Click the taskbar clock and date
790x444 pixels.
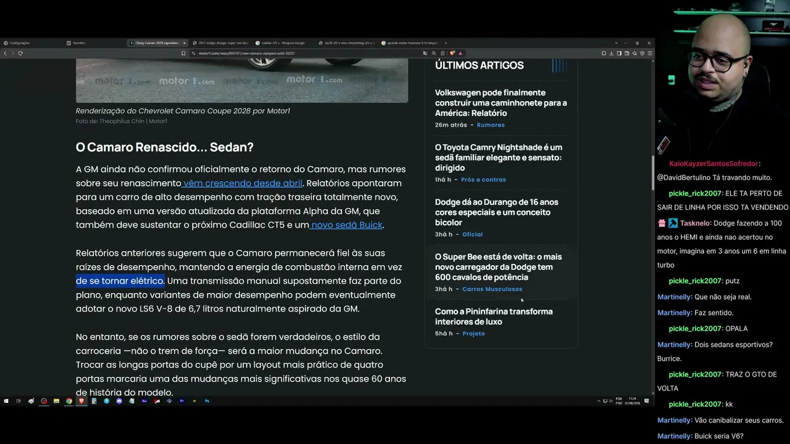pos(633,401)
